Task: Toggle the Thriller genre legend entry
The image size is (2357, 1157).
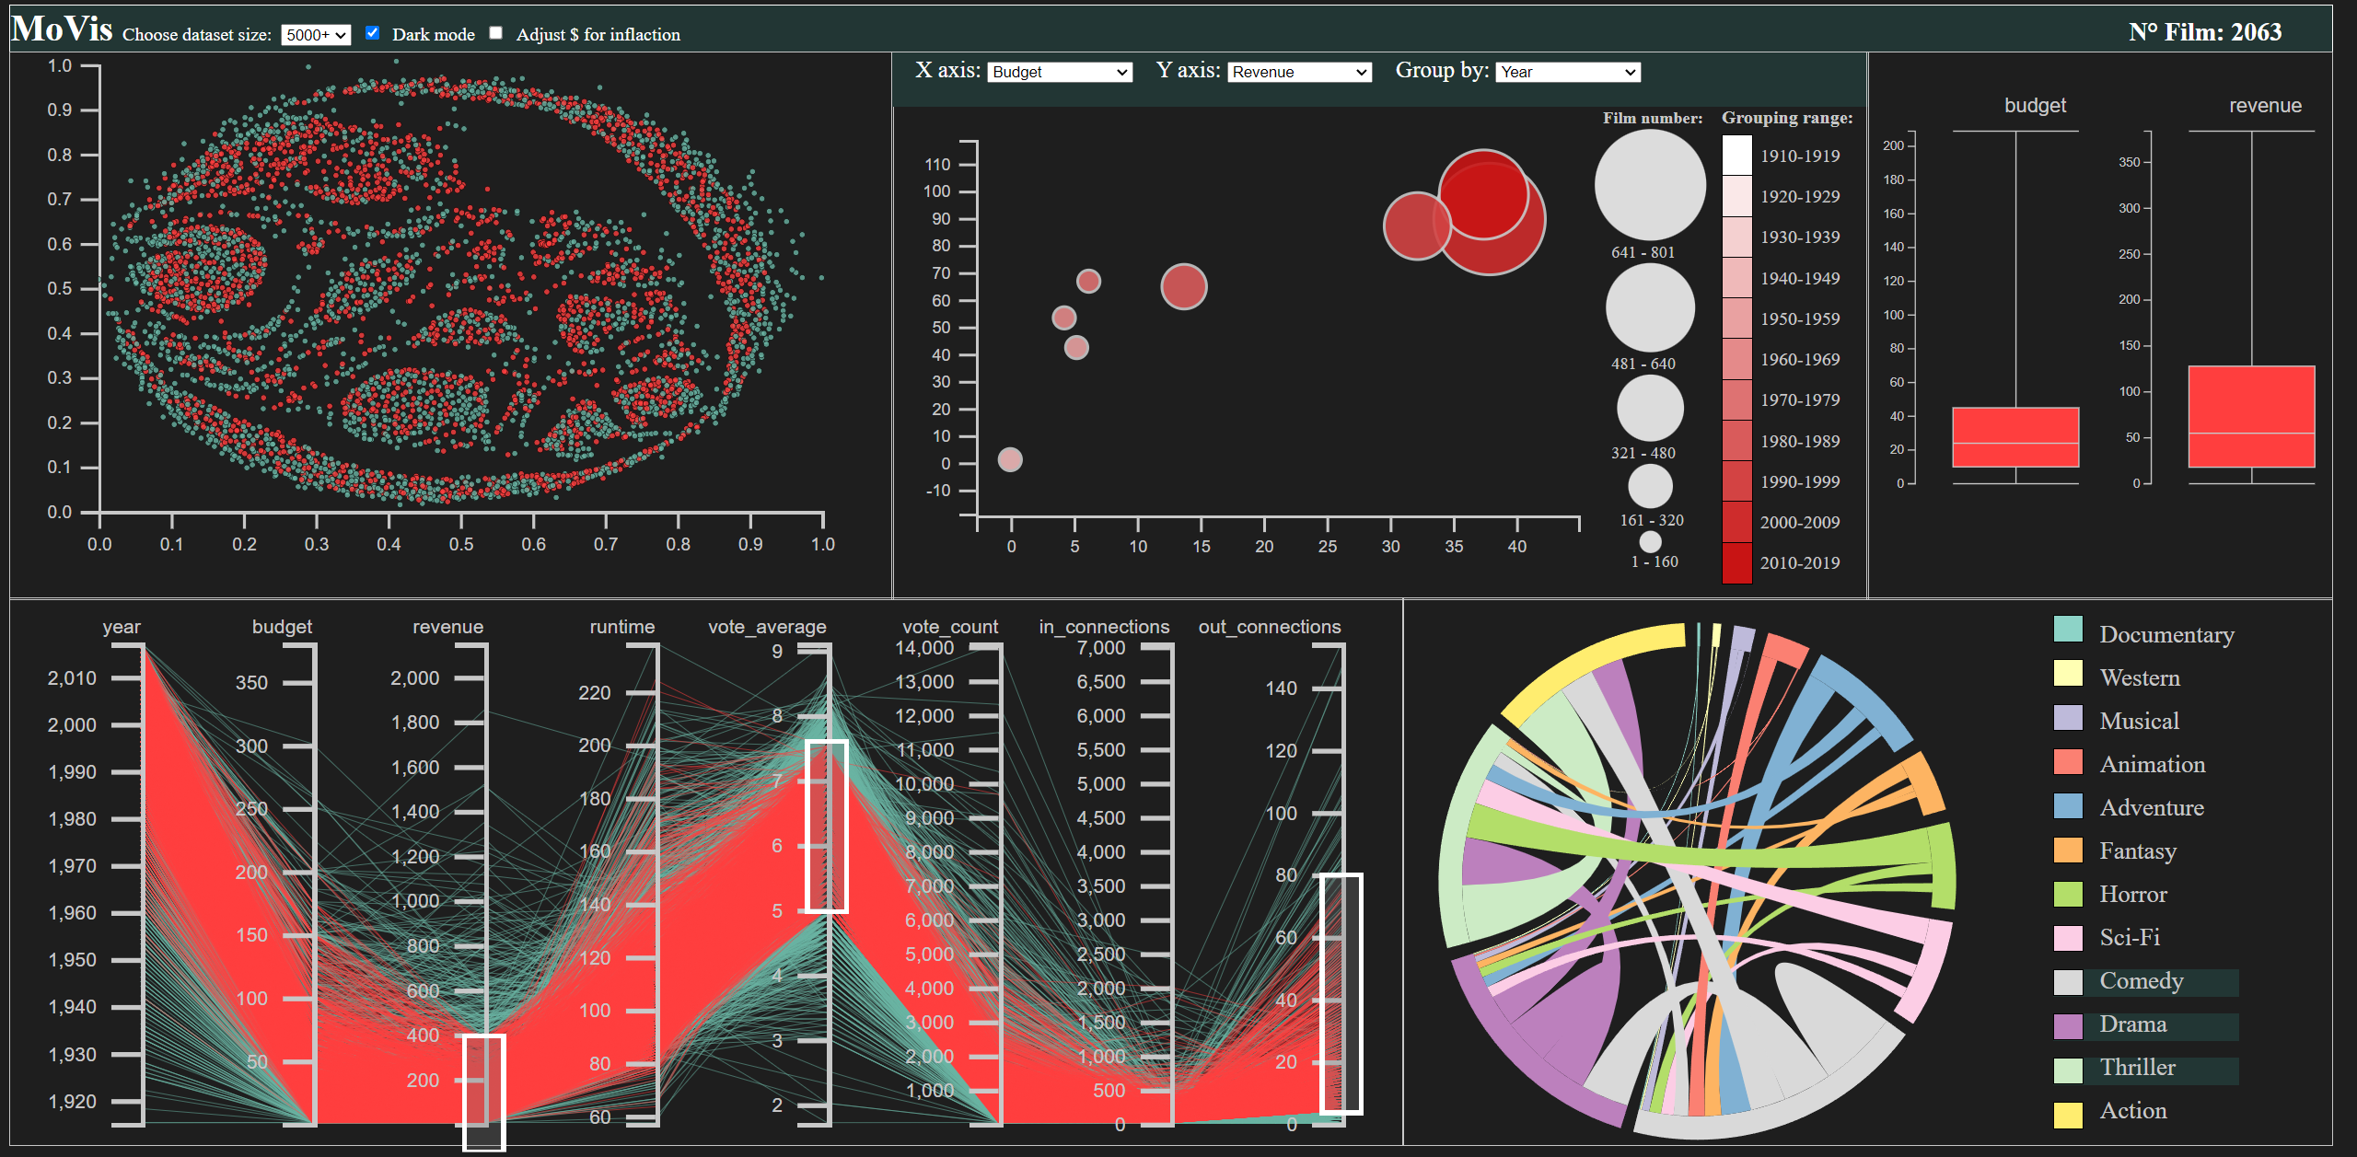Action: click(x=2137, y=1068)
